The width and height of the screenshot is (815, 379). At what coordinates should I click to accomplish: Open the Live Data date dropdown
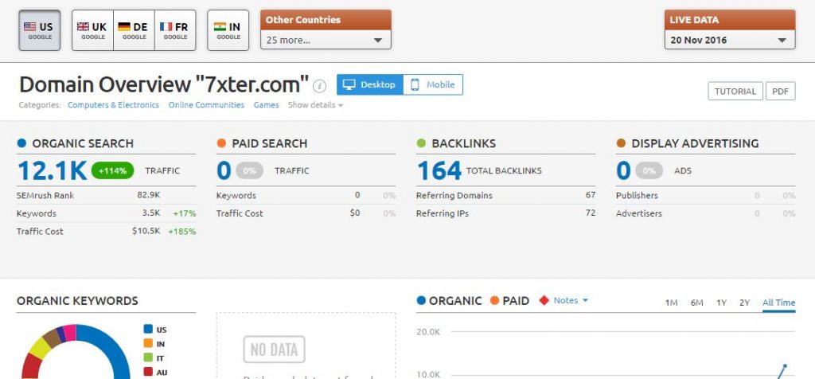pyautogui.click(x=730, y=40)
